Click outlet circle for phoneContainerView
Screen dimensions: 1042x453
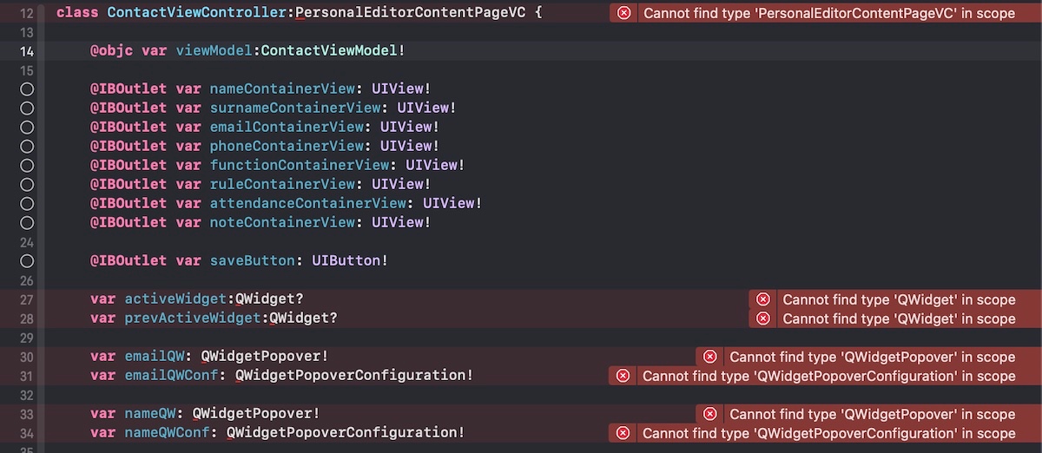pyautogui.click(x=26, y=146)
